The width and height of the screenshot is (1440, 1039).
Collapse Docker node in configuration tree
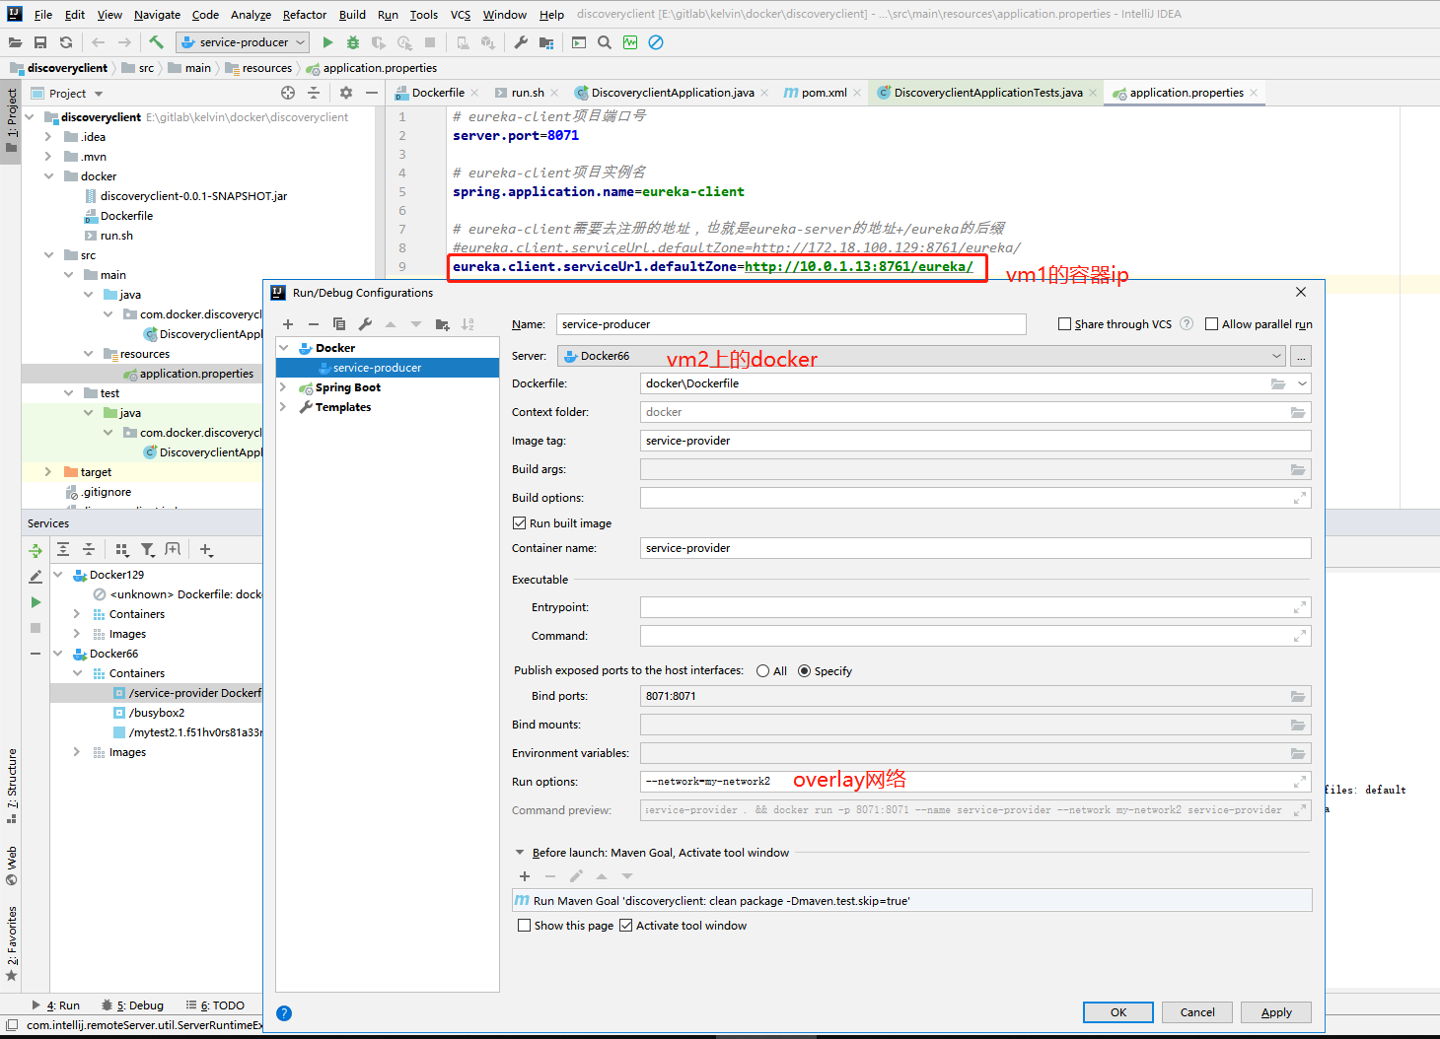coord(283,348)
